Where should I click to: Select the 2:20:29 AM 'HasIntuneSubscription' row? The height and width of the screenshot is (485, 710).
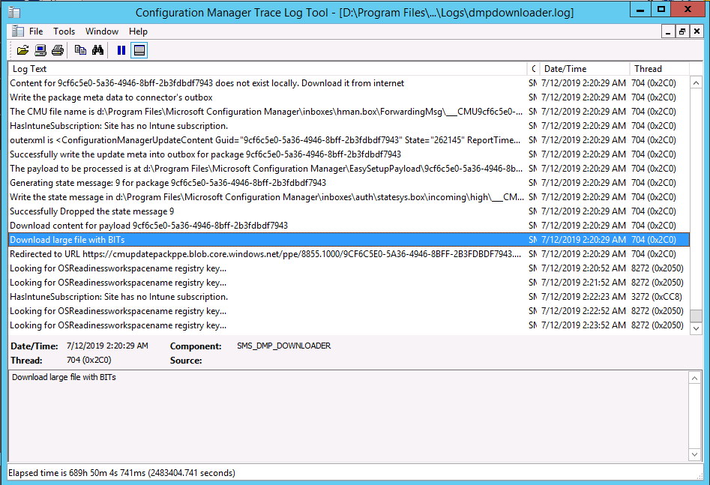(x=349, y=126)
